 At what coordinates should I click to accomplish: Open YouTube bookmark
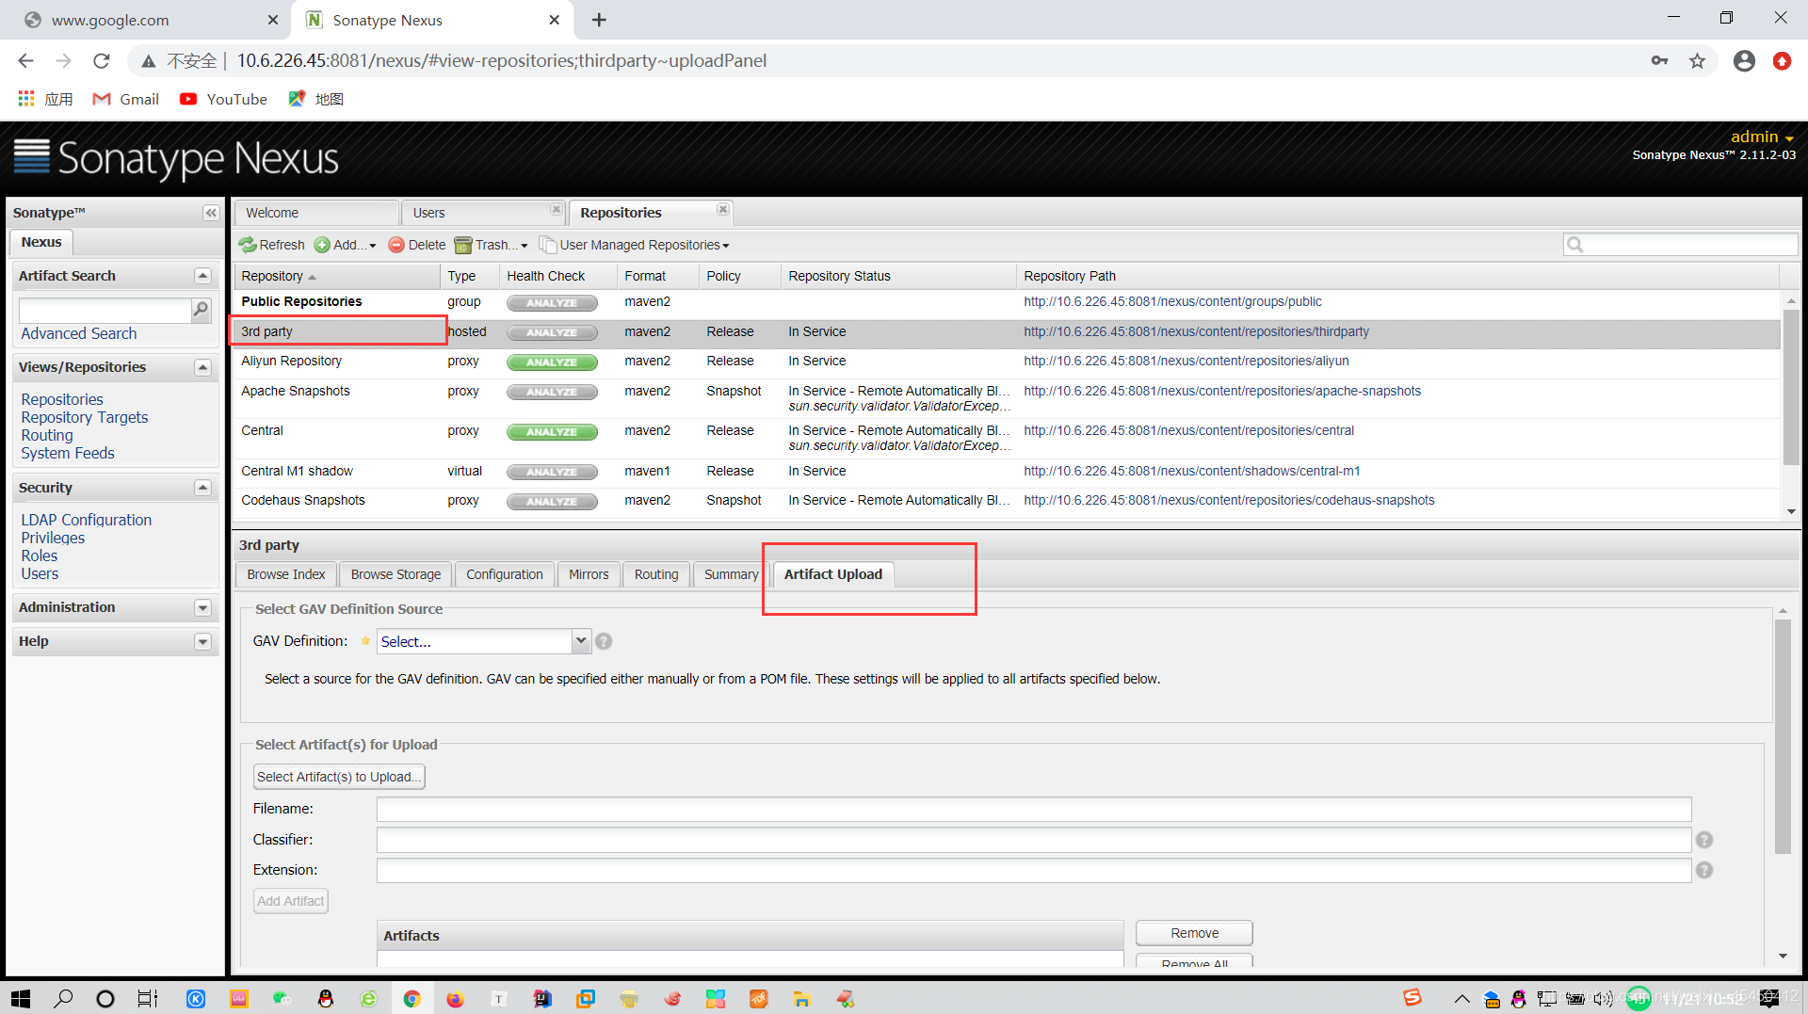click(x=224, y=99)
